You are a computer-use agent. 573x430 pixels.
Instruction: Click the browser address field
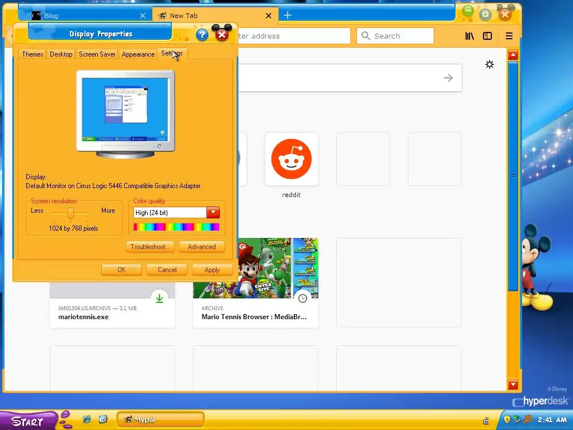pyautogui.click(x=294, y=36)
